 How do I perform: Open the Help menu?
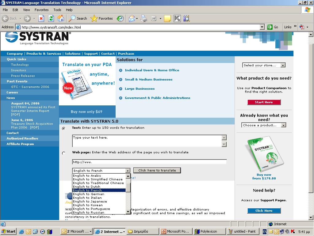point(69,10)
